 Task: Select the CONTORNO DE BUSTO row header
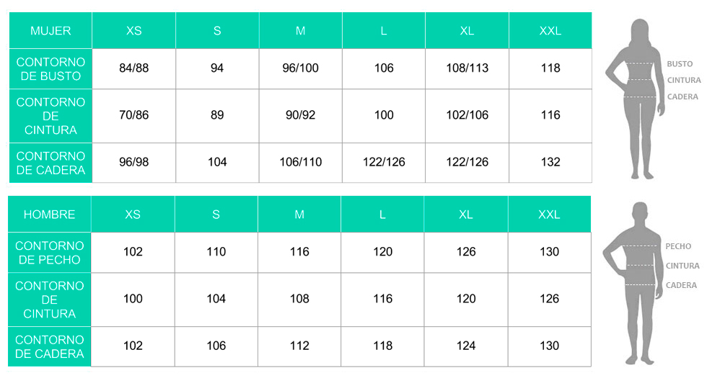click(50, 69)
